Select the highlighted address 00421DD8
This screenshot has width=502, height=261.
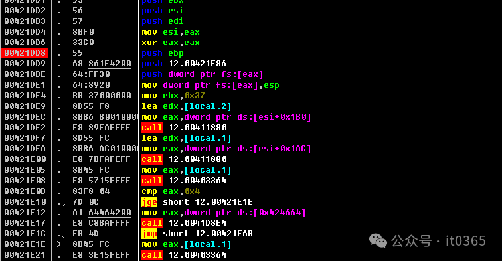click(25, 53)
